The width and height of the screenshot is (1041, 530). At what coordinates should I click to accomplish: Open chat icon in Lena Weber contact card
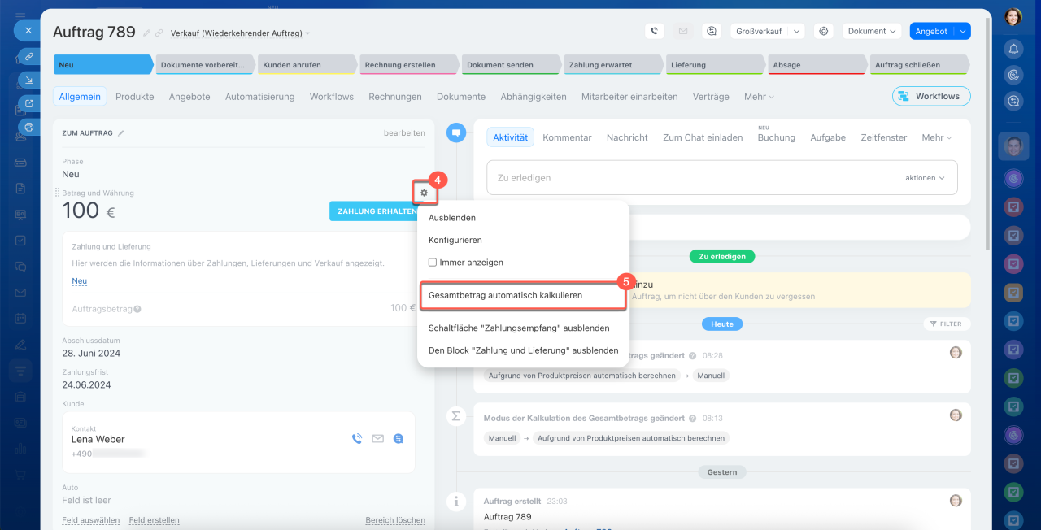pos(399,439)
